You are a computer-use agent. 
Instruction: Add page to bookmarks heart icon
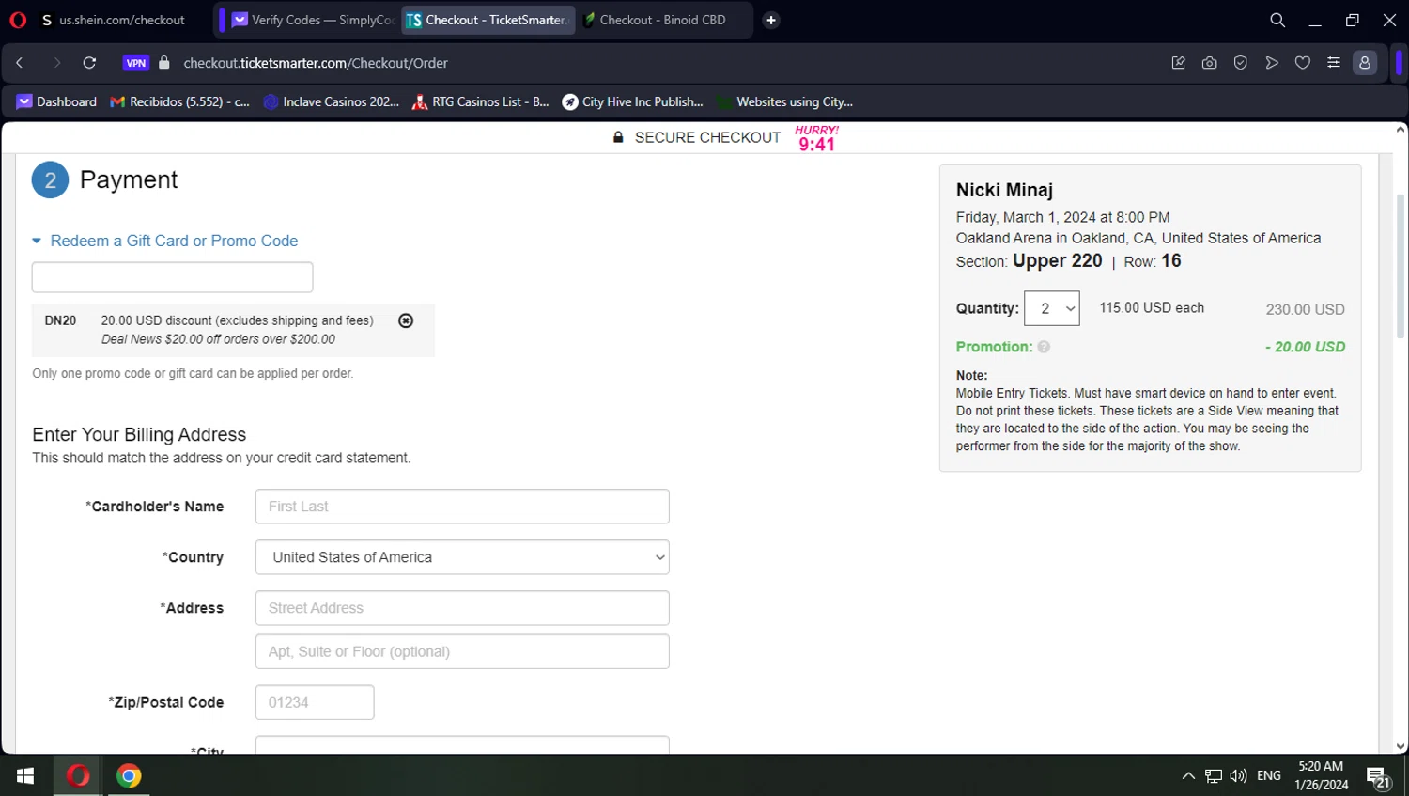[1303, 63]
